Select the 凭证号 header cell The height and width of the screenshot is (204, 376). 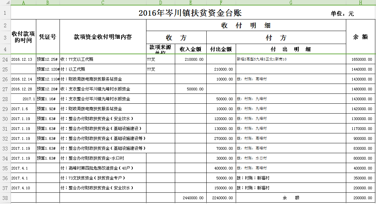click(x=48, y=37)
